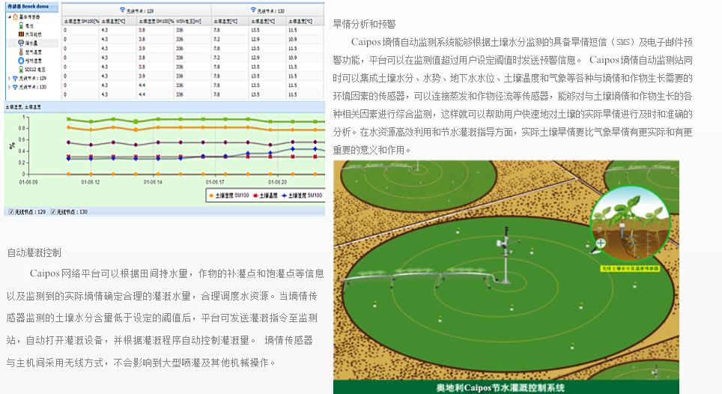Expand the wireless node 130 tree arrow
This screenshot has width=722, height=394.
[10, 87]
